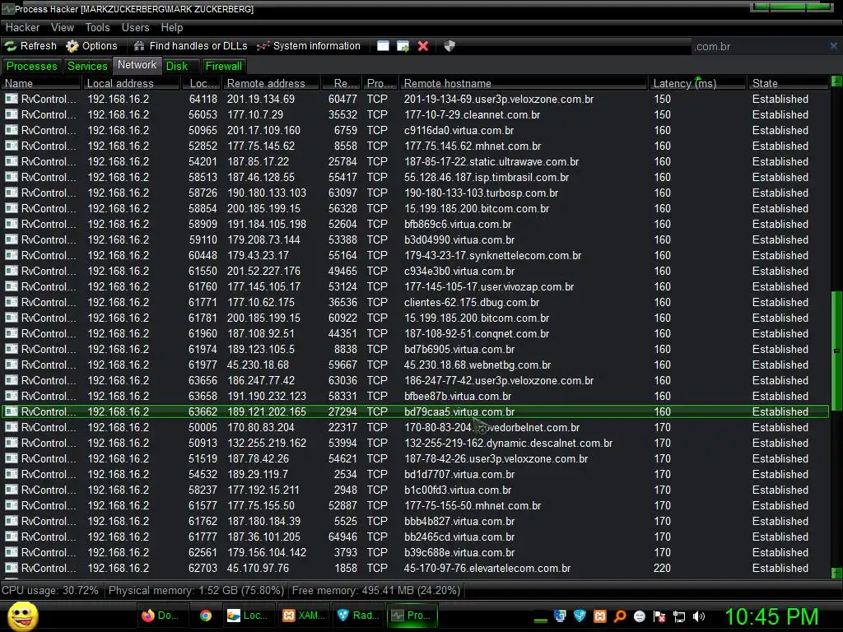The height and width of the screenshot is (632, 843).
Task: Open the View menu
Action: [x=63, y=27]
